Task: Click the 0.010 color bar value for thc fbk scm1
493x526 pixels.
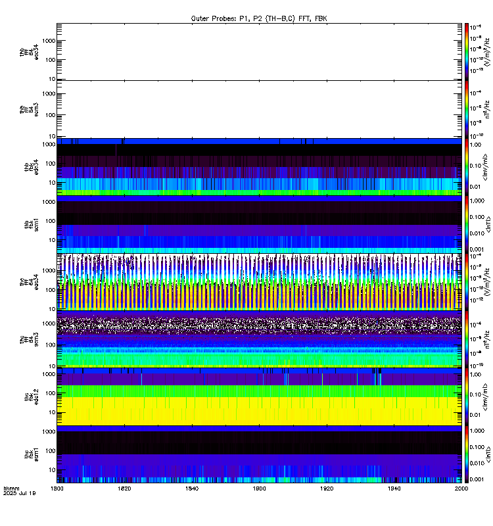Action: click(477, 464)
